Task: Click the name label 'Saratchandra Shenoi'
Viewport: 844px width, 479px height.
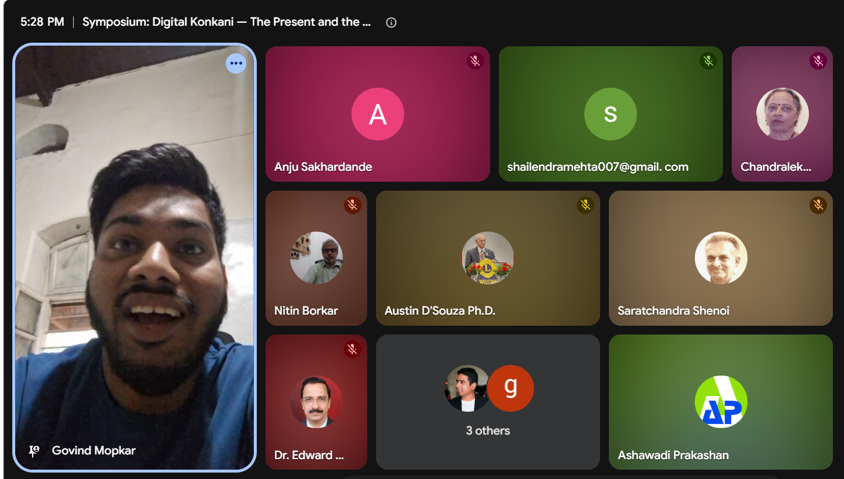Action: click(673, 311)
